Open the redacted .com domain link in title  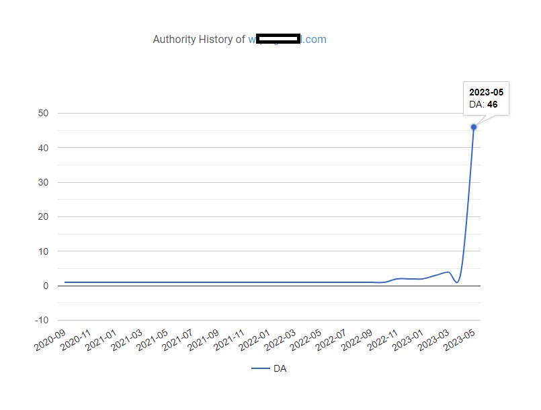287,40
